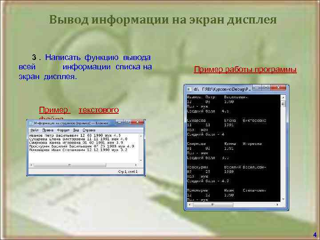Click console horizontal scrollbar left arrow
This screenshot has height=240, width=320.
[190, 204]
